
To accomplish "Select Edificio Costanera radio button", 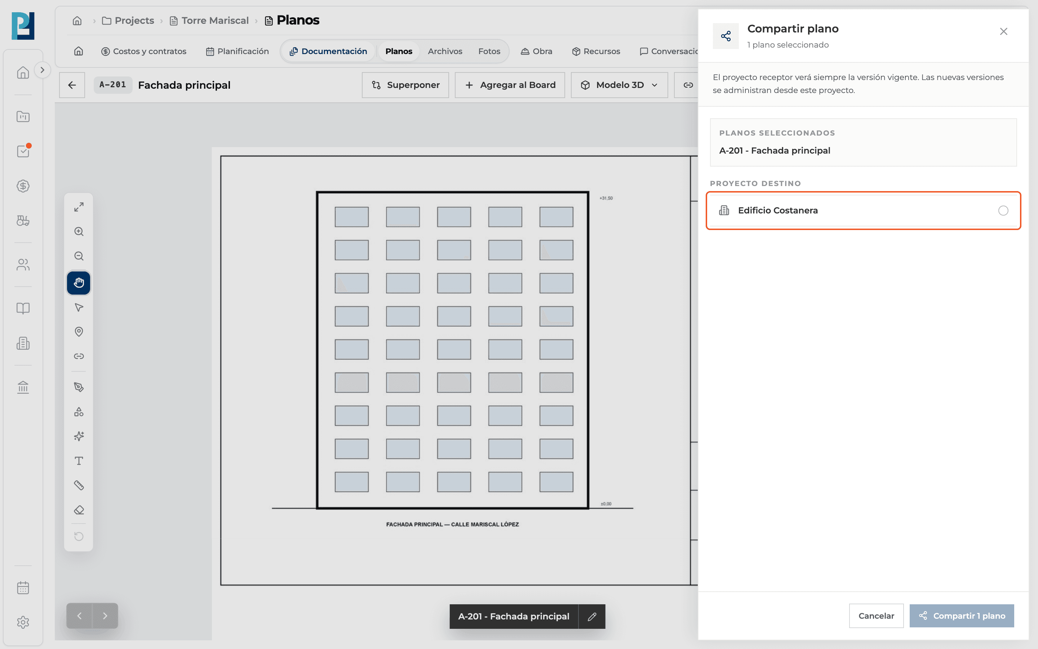I will [1003, 211].
